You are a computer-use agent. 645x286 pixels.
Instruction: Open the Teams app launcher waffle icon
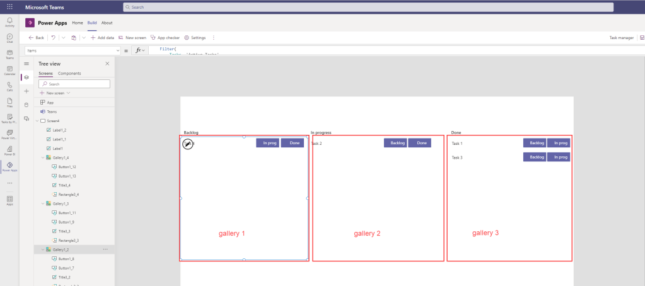coord(9,7)
